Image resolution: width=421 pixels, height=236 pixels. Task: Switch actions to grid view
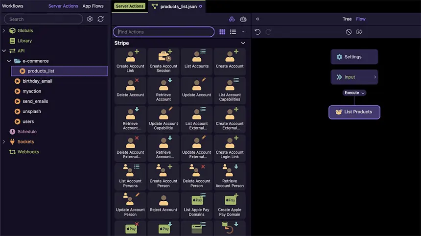[x=222, y=32]
